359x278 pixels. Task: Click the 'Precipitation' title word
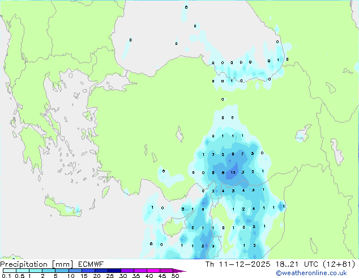(x=24, y=264)
